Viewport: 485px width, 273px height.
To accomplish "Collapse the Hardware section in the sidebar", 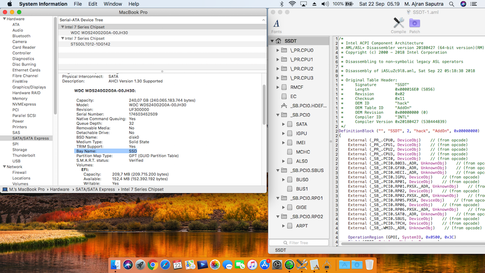I will [x=5, y=19].
